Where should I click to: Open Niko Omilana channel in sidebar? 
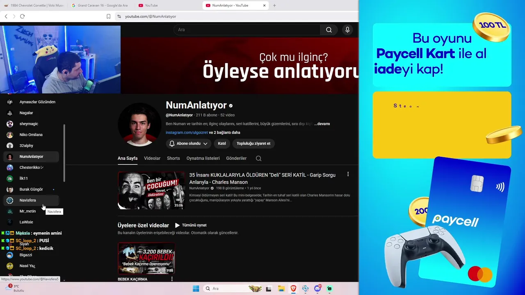click(31, 134)
